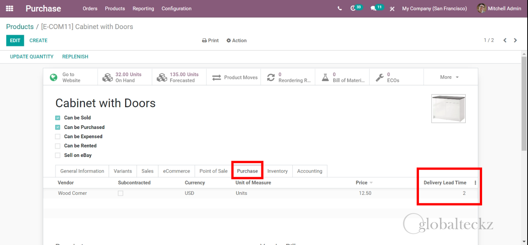Viewport: 528px width, 245px height.
Task: Click the cabinet product image thumbnail
Action: (x=448, y=108)
